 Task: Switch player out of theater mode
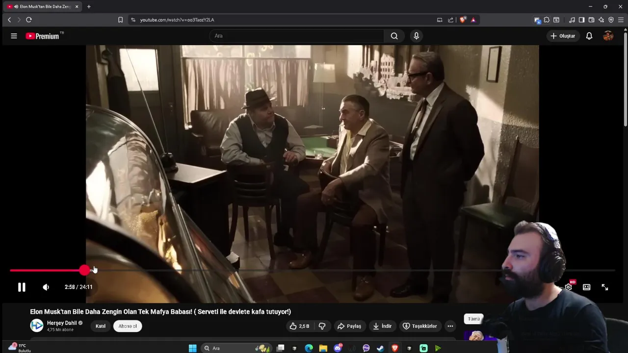pos(586,287)
